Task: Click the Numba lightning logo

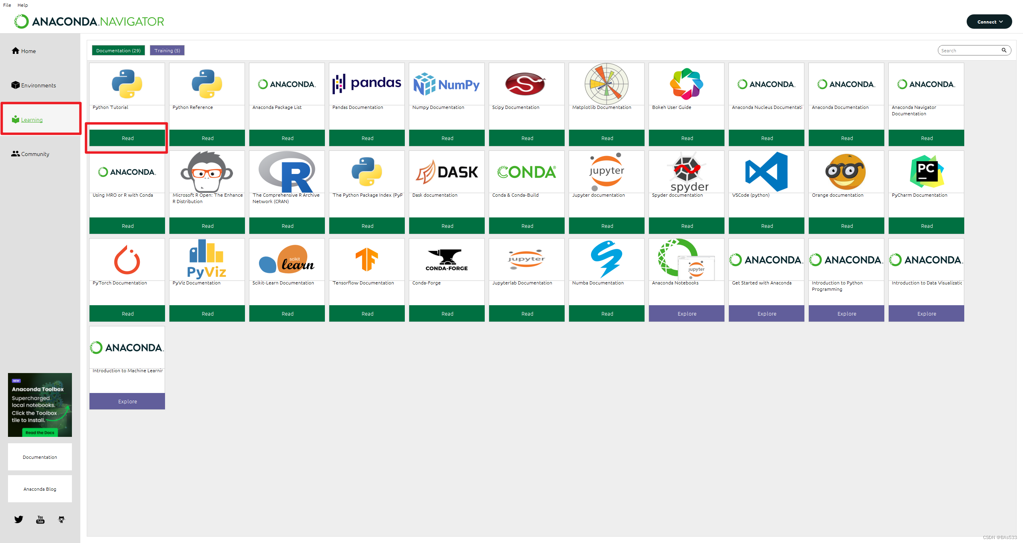Action: pyautogui.click(x=606, y=259)
